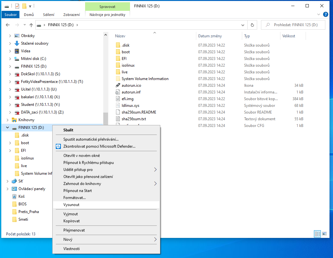Image resolution: width=333 pixels, height=258 pixels.
Task: Collapse the FINNIX 125 (D:) tree node
Action: 8,128
